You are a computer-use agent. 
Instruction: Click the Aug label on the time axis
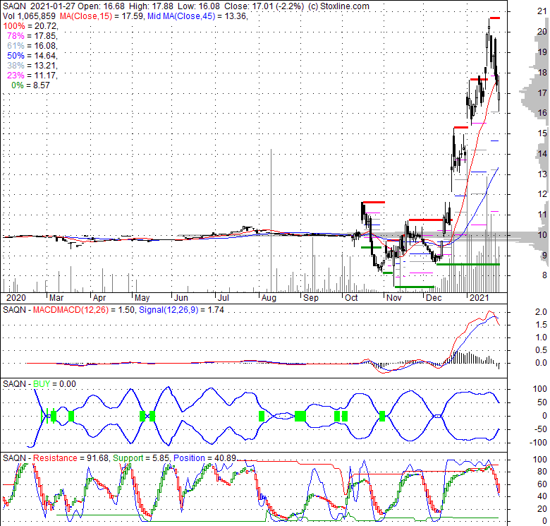pyautogui.click(x=269, y=298)
